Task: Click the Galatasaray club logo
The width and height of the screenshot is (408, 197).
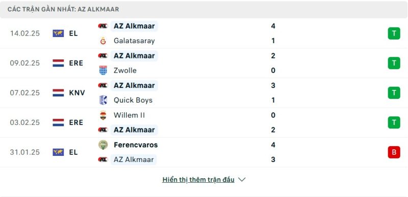Action: point(103,41)
